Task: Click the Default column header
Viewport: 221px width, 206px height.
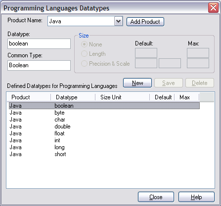Action: (162, 97)
